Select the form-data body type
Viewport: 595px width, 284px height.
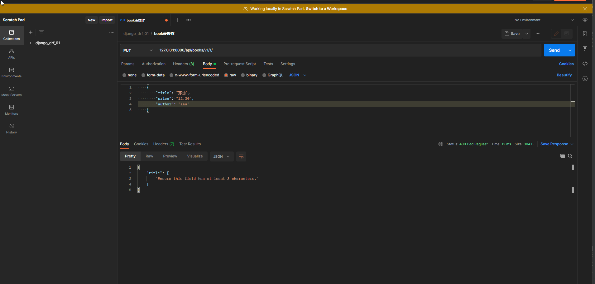pos(153,75)
